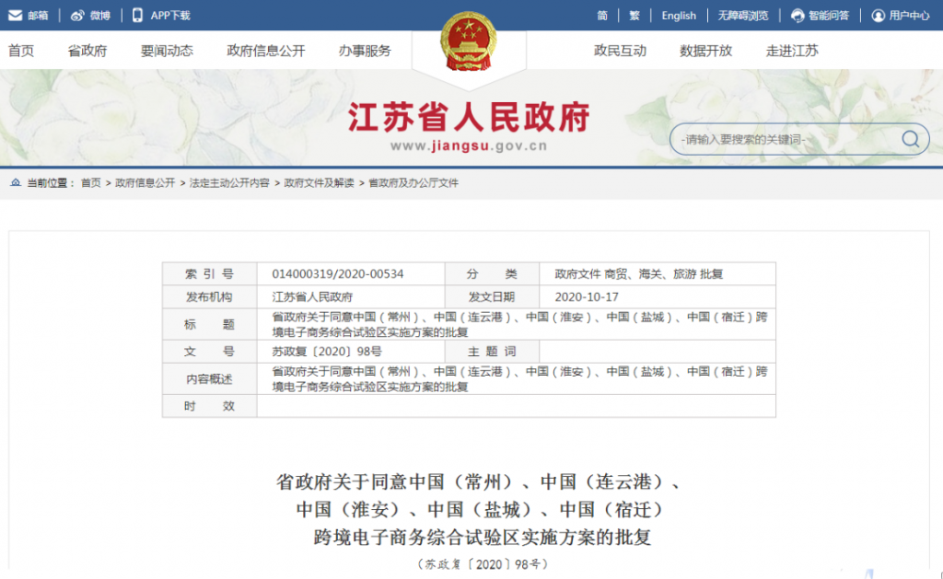Open 无障碍浏览 accessibility mode
Viewport: 943px width, 579px height.
(x=743, y=16)
